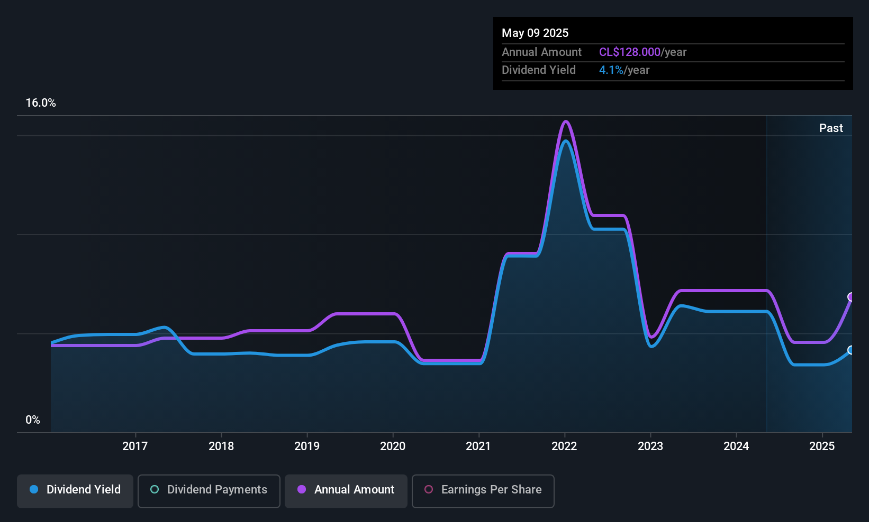The image size is (869, 522).
Task: Click the 2018 x-axis label
Action: click(221, 446)
